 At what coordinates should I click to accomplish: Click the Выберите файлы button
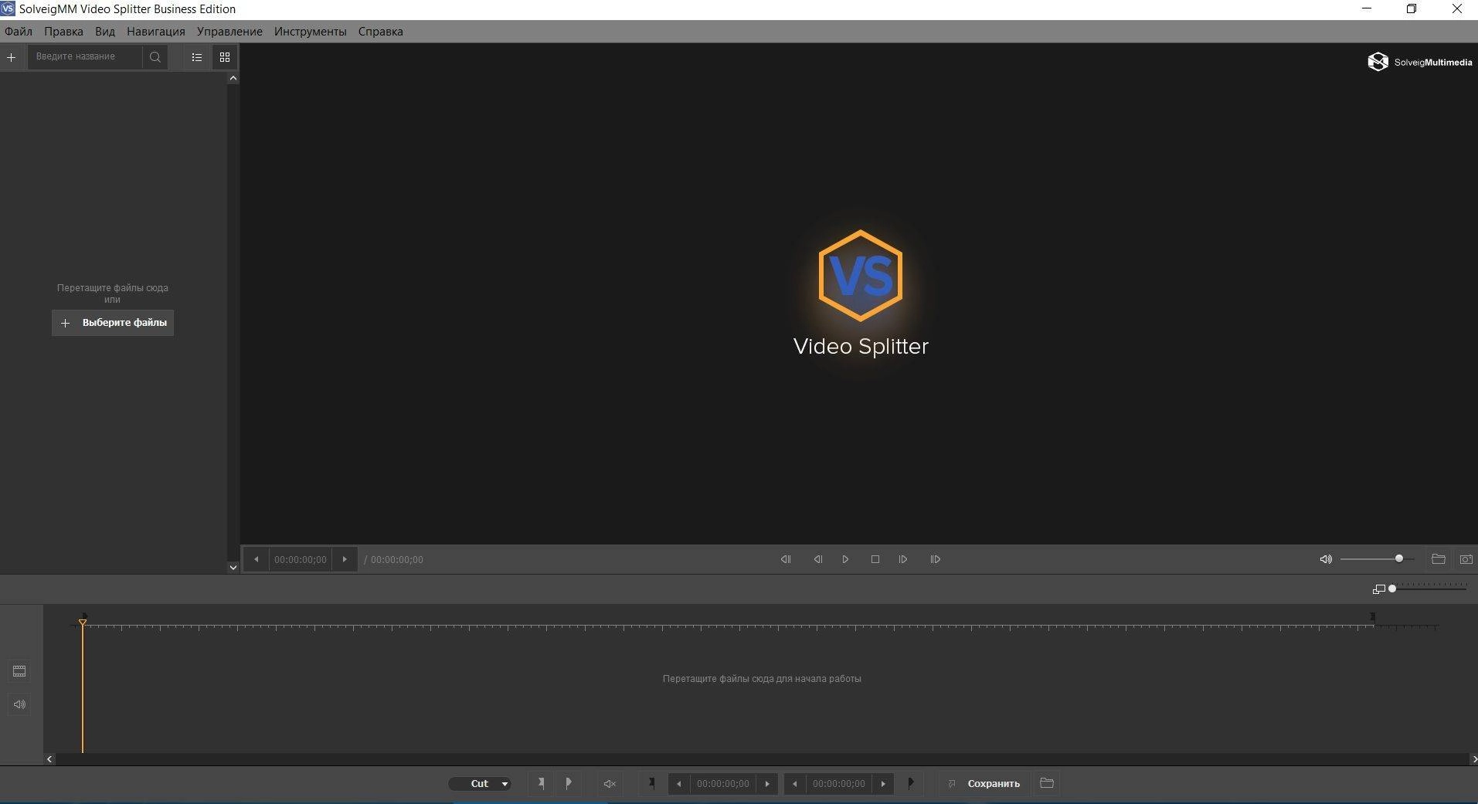pos(113,323)
